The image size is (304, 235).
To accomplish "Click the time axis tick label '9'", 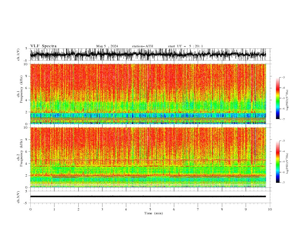I will tap(246, 209).
